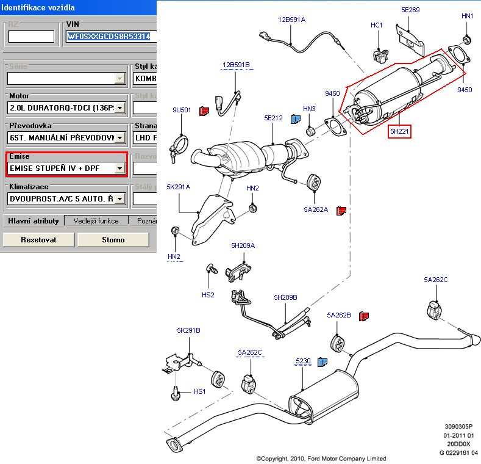Expand the Převodovka combo box
This screenshot has width=481, height=464.
pos(119,138)
